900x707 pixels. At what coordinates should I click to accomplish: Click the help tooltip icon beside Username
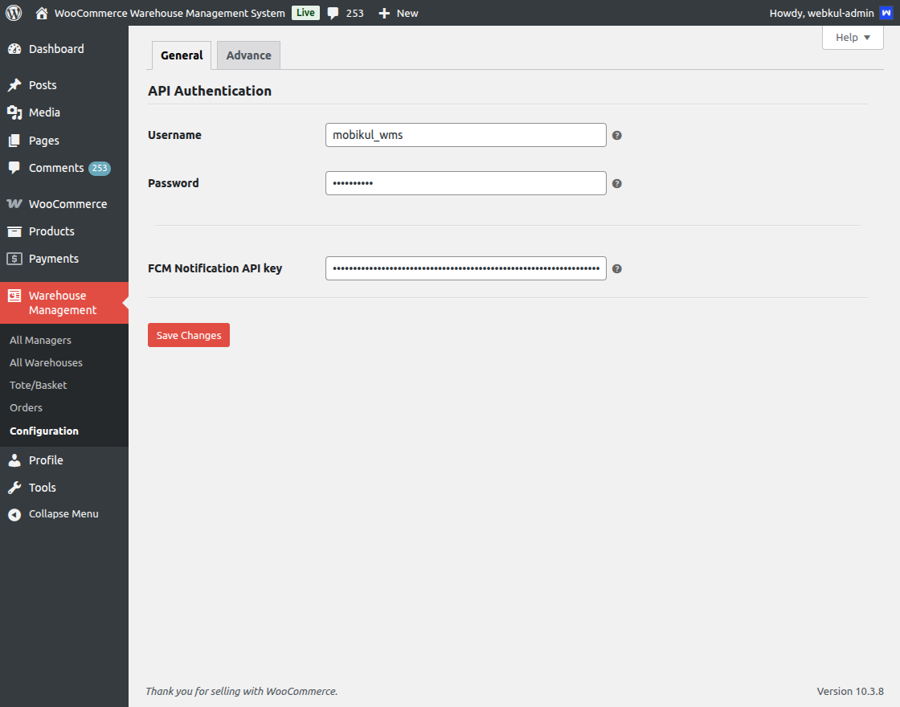point(617,136)
